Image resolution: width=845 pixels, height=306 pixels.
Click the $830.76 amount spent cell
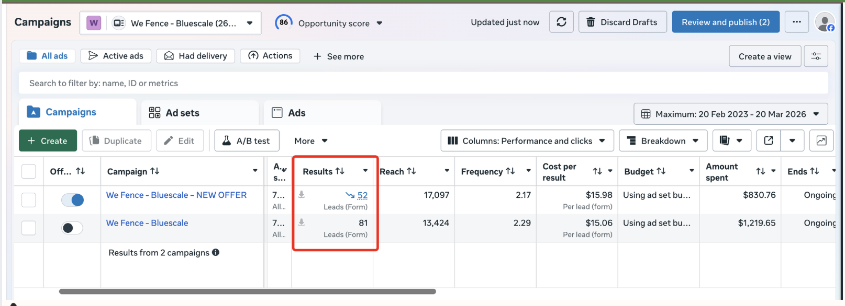pyautogui.click(x=759, y=195)
